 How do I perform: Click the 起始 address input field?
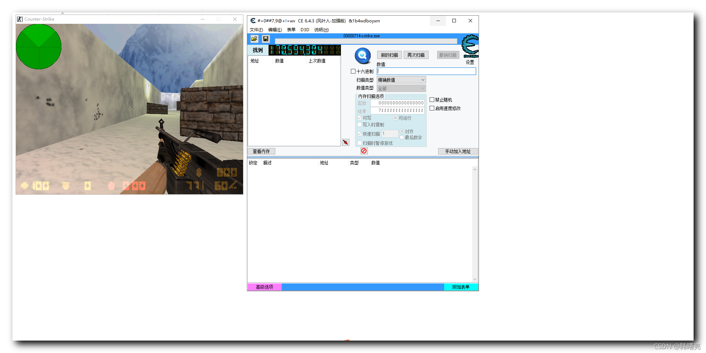pyautogui.click(x=398, y=103)
